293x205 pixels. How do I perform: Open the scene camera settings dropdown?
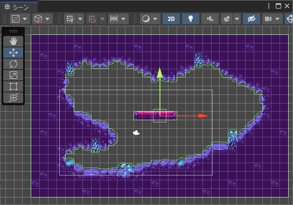tap(277, 19)
